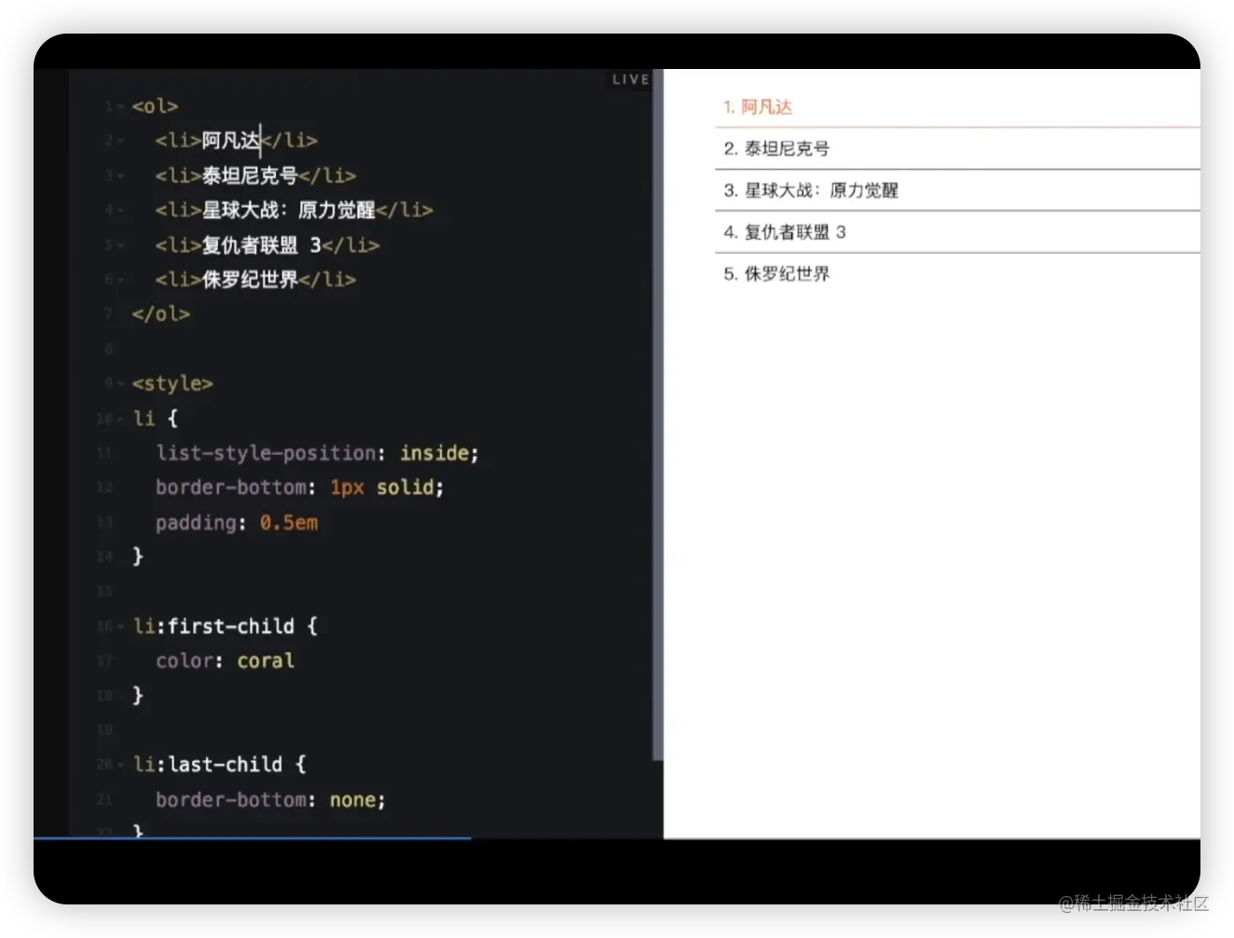Toggle fold arrow beside line 6 侏罗纪世界
The height and width of the screenshot is (938, 1234).
point(121,280)
